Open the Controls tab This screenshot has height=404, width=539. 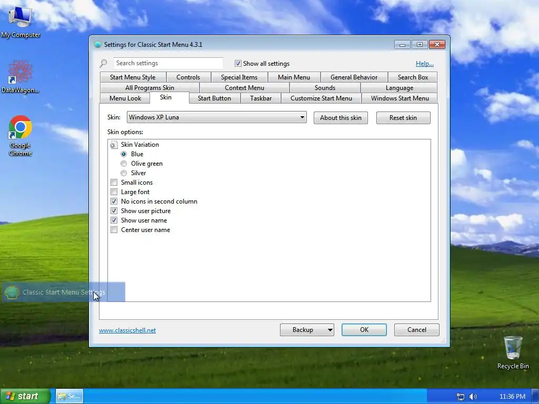188,77
